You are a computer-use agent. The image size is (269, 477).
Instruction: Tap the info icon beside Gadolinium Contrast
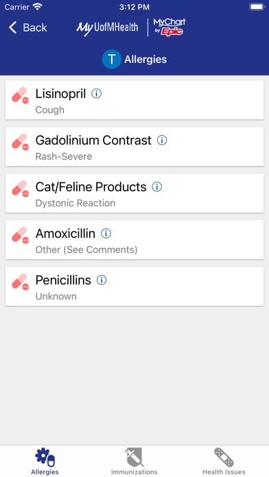tap(162, 140)
